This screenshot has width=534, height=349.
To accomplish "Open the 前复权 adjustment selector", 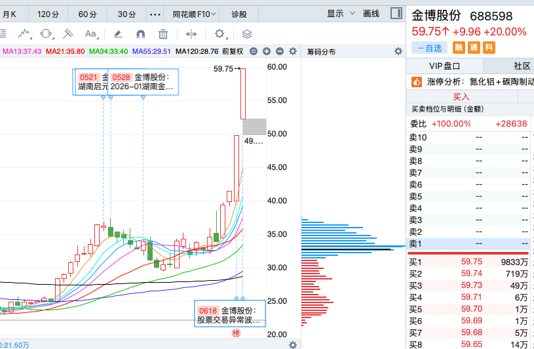I will (233, 51).
